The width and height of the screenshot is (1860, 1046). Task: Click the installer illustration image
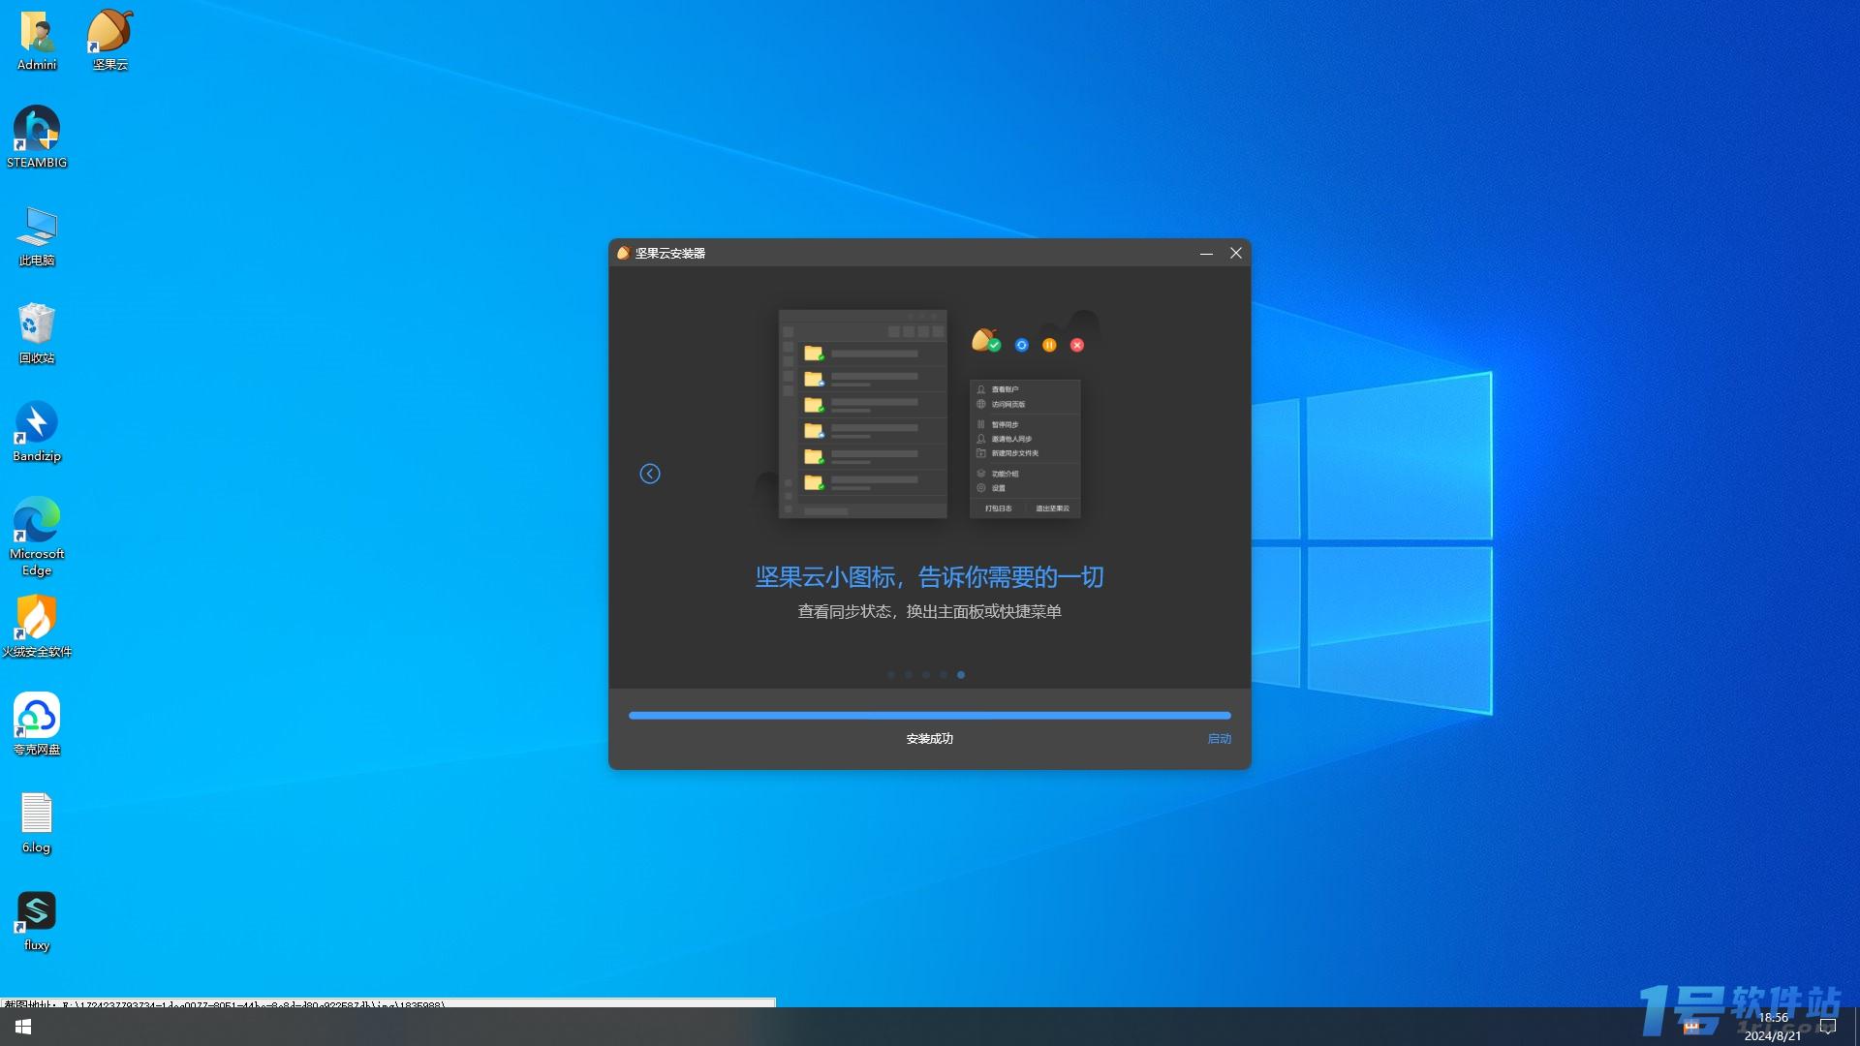(x=930, y=415)
